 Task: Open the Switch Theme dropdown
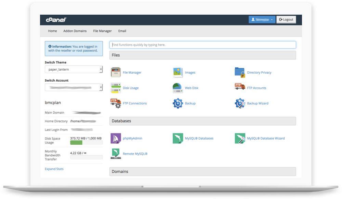coord(74,69)
